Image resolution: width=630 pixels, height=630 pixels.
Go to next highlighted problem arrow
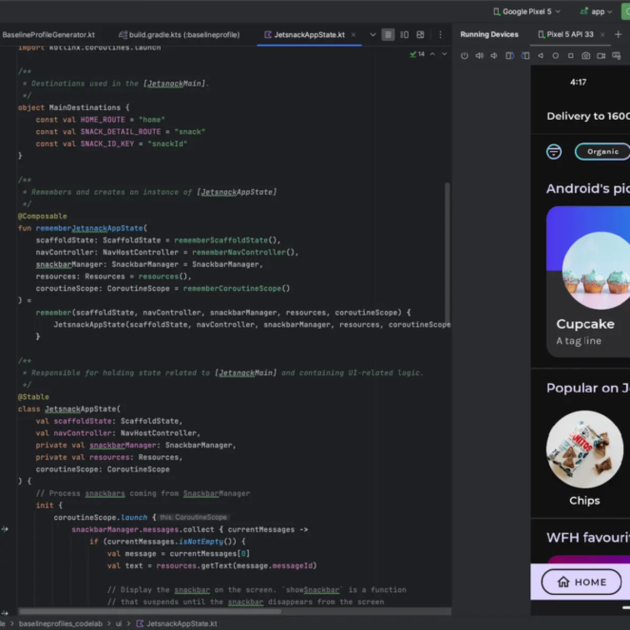pyautogui.click(x=444, y=54)
